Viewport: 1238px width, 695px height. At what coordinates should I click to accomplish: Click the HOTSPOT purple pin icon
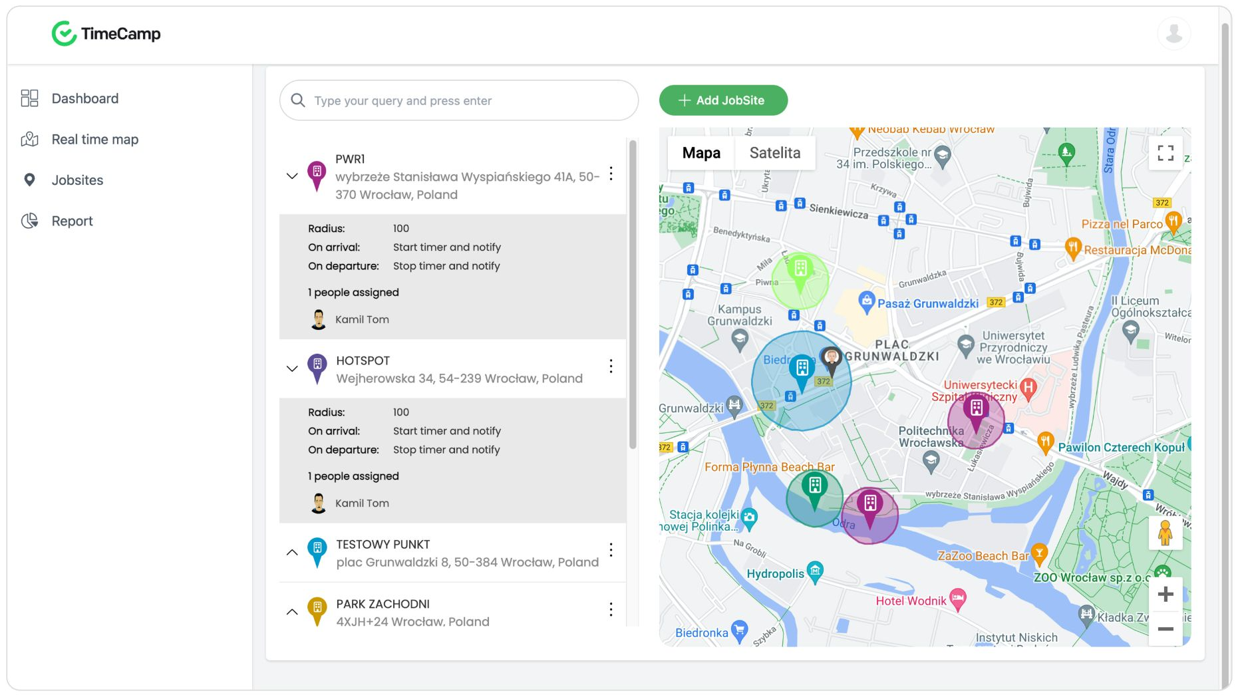coord(317,368)
